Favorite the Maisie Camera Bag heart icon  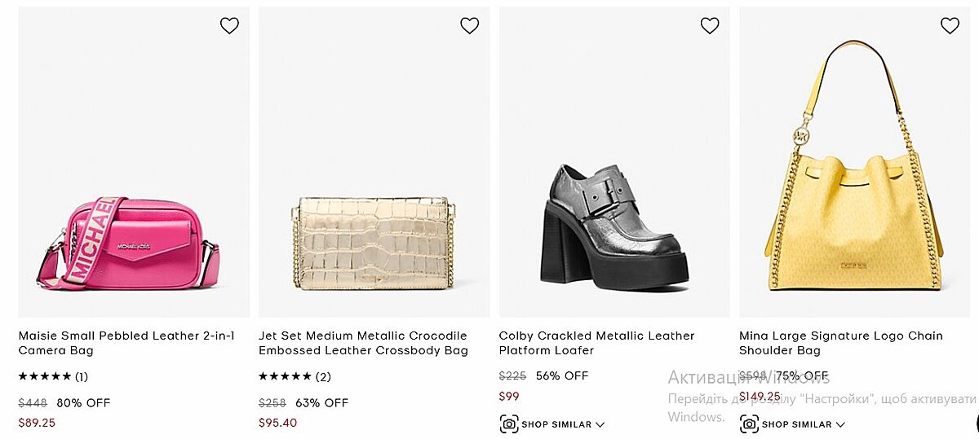click(229, 26)
